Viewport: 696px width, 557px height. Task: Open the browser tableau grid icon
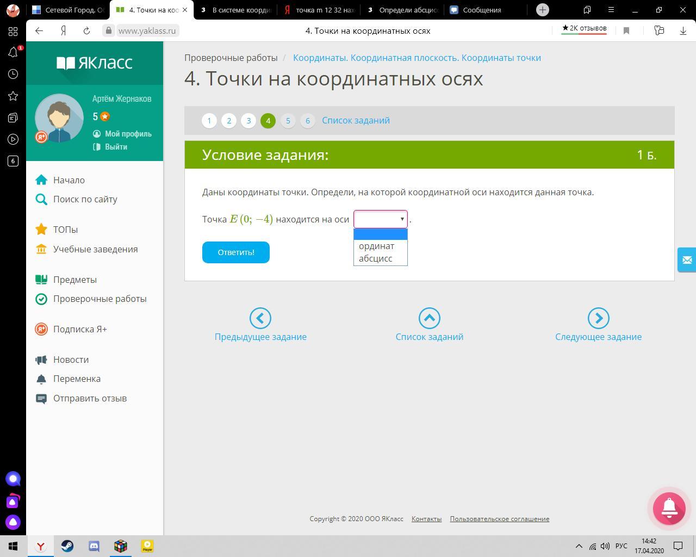13,31
